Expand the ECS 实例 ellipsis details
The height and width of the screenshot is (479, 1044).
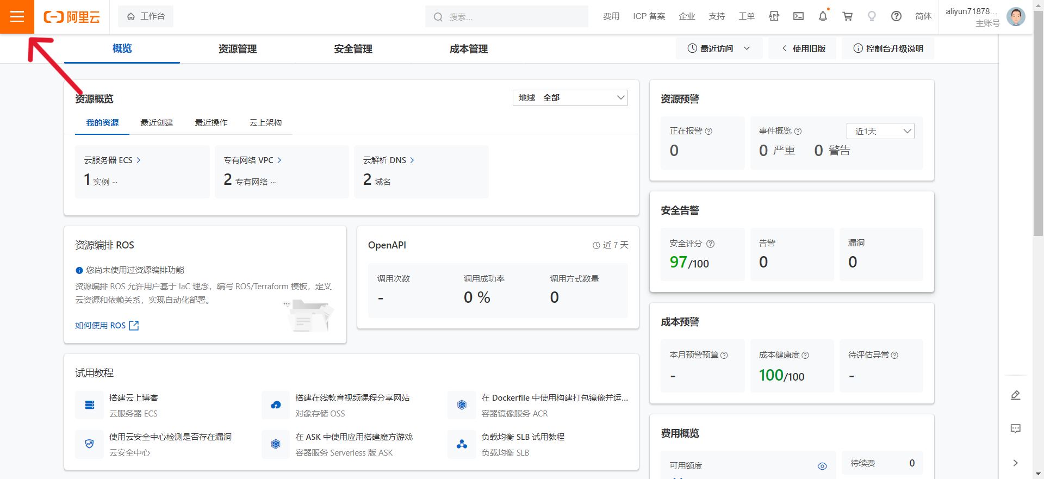[x=115, y=182]
